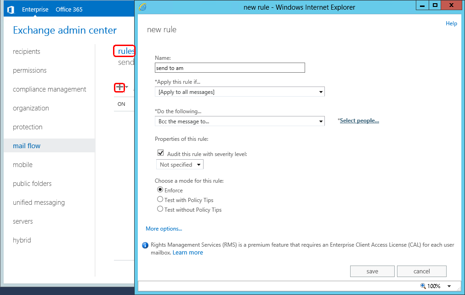Image resolution: width=465 pixels, height=295 pixels.
Task: Click the Select people link
Action: coord(359,121)
